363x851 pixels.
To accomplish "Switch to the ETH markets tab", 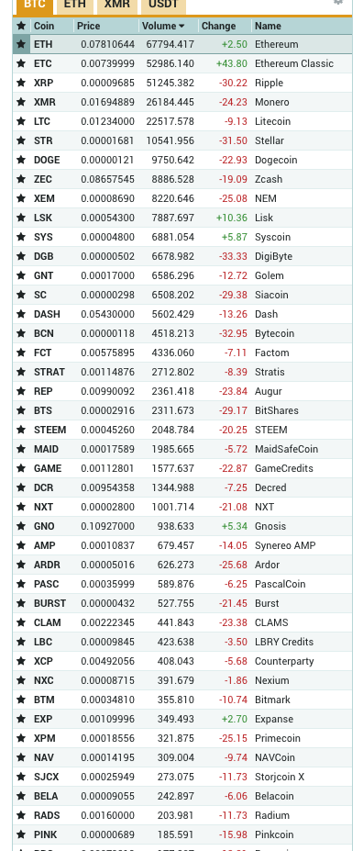I will pyautogui.click(x=75, y=5).
